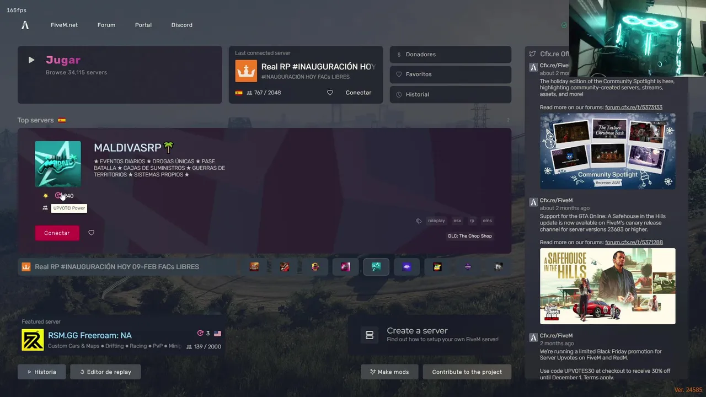Click Cfx.re/FiveM author of Black Friday post
This screenshot has height=397, width=706.
[556, 336]
